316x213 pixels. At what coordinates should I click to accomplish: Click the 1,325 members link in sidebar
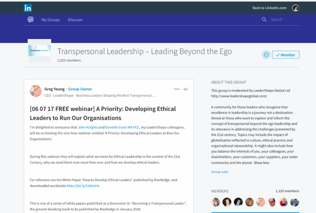[288, 191]
